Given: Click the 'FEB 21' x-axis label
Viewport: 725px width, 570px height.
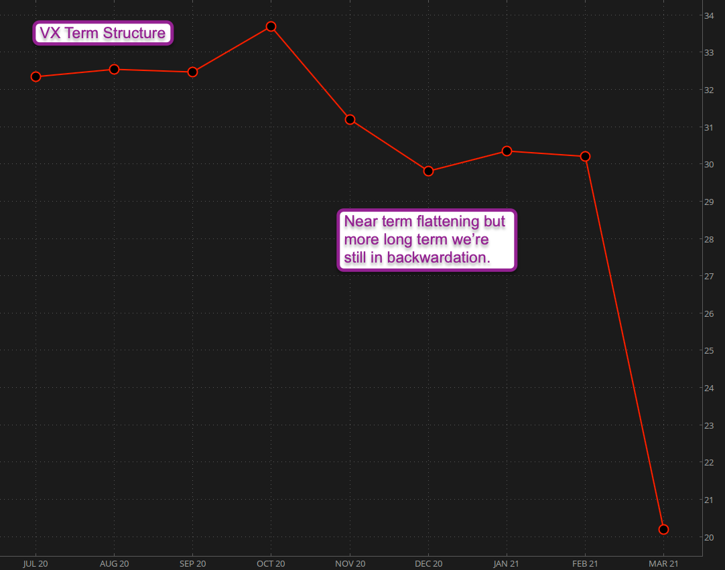Looking at the screenshot, I should (x=585, y=563).
